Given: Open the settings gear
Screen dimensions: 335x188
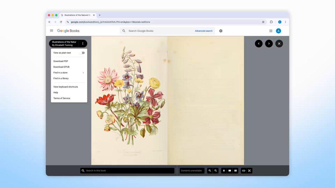Looking at the screenshot, I should click(221, 31).
